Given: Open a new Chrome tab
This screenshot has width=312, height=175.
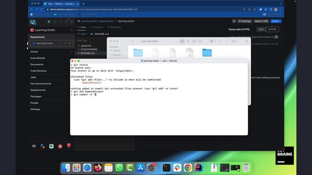Looking at the screenshot, I should [83, 4].
